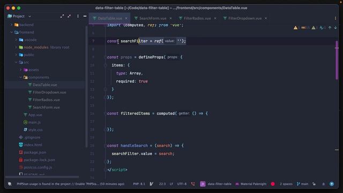Change LF line separator in status bar

(171, 184)
